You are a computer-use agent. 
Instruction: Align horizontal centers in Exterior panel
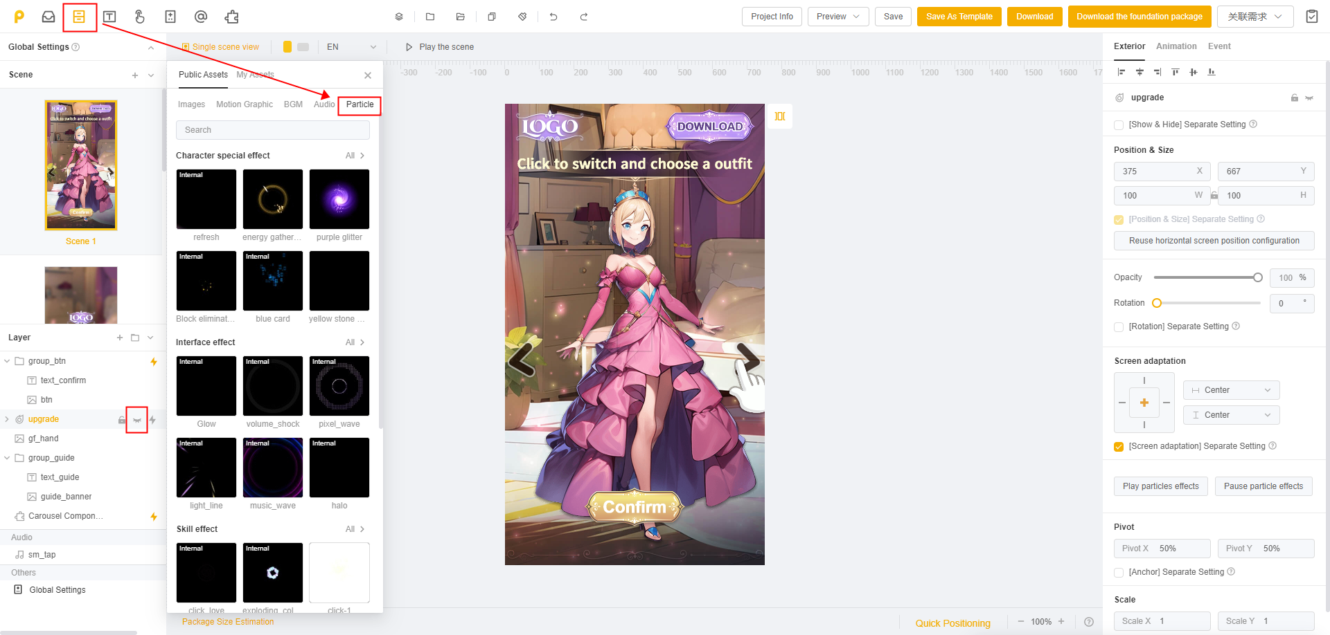coord(1140,72)
